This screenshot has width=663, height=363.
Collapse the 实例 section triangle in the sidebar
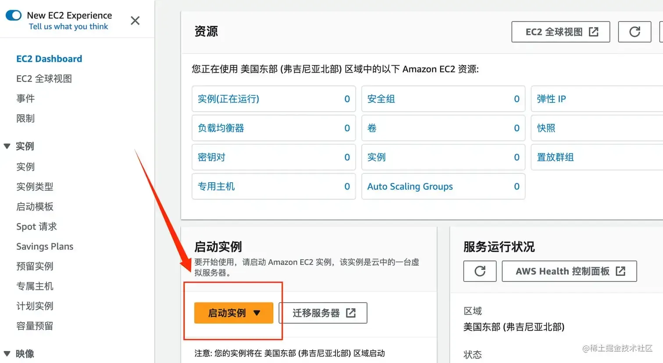point(7,146)
